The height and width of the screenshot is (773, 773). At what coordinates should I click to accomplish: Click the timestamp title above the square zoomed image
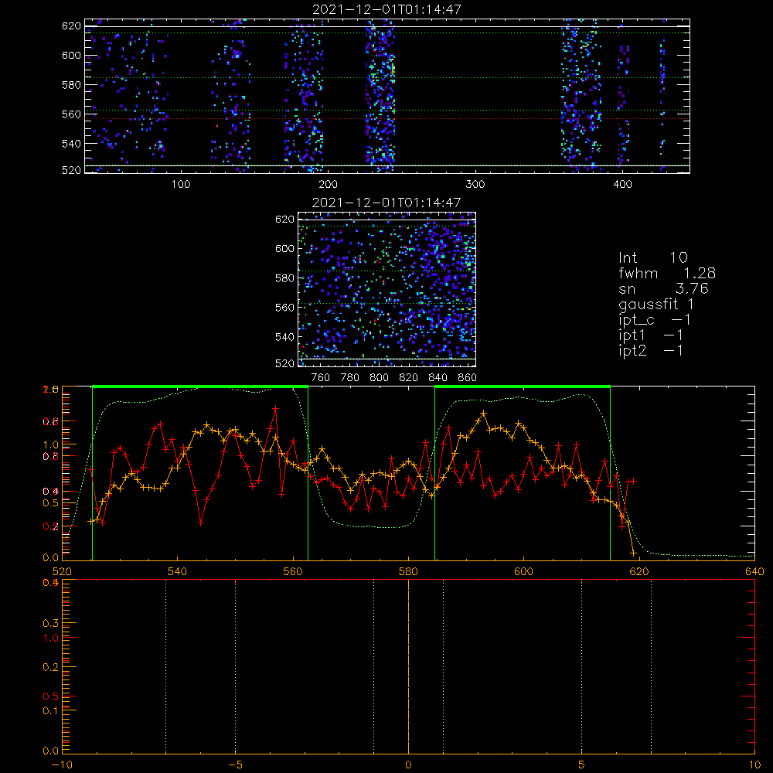pos(386,203)
